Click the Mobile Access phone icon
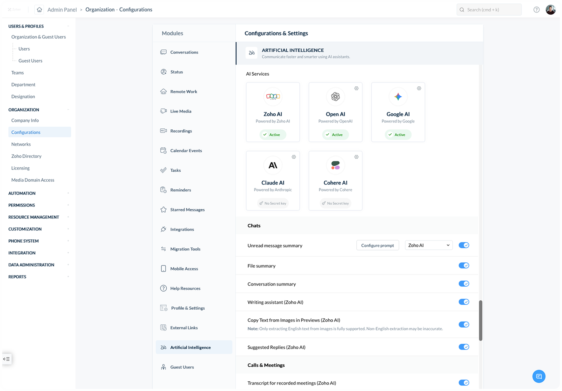This screenshot has height=391, width=562. 163,269
